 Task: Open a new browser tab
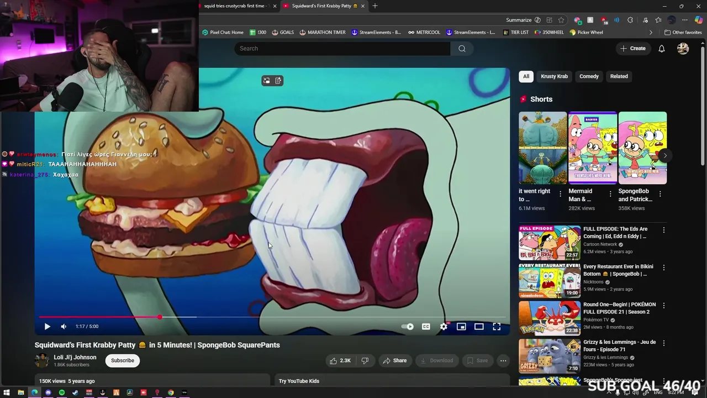tap(375, 6)
